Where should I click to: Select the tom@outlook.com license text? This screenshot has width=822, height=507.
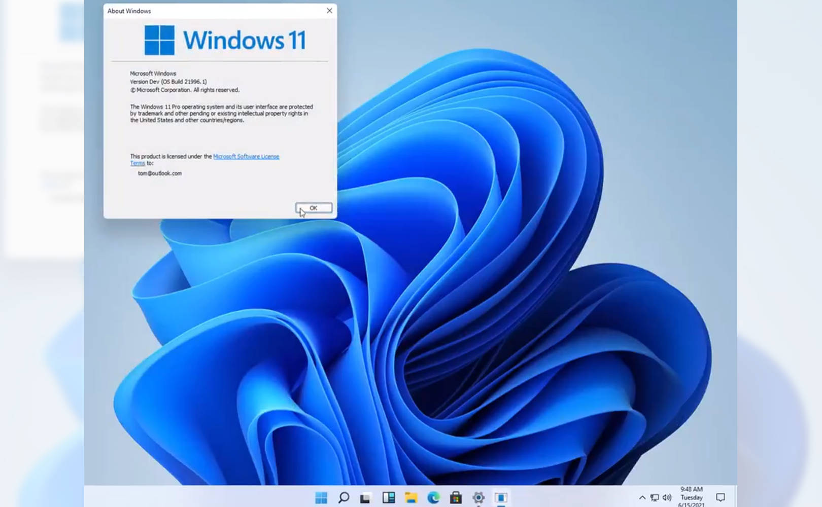[159, 173]
